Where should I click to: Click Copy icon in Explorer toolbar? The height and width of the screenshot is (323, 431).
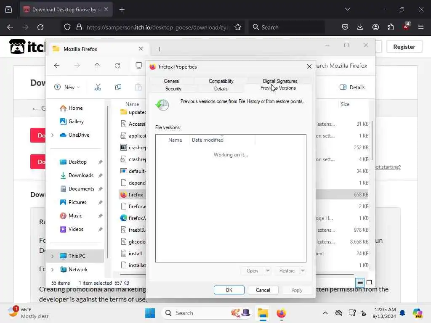[x=118, y=87]
